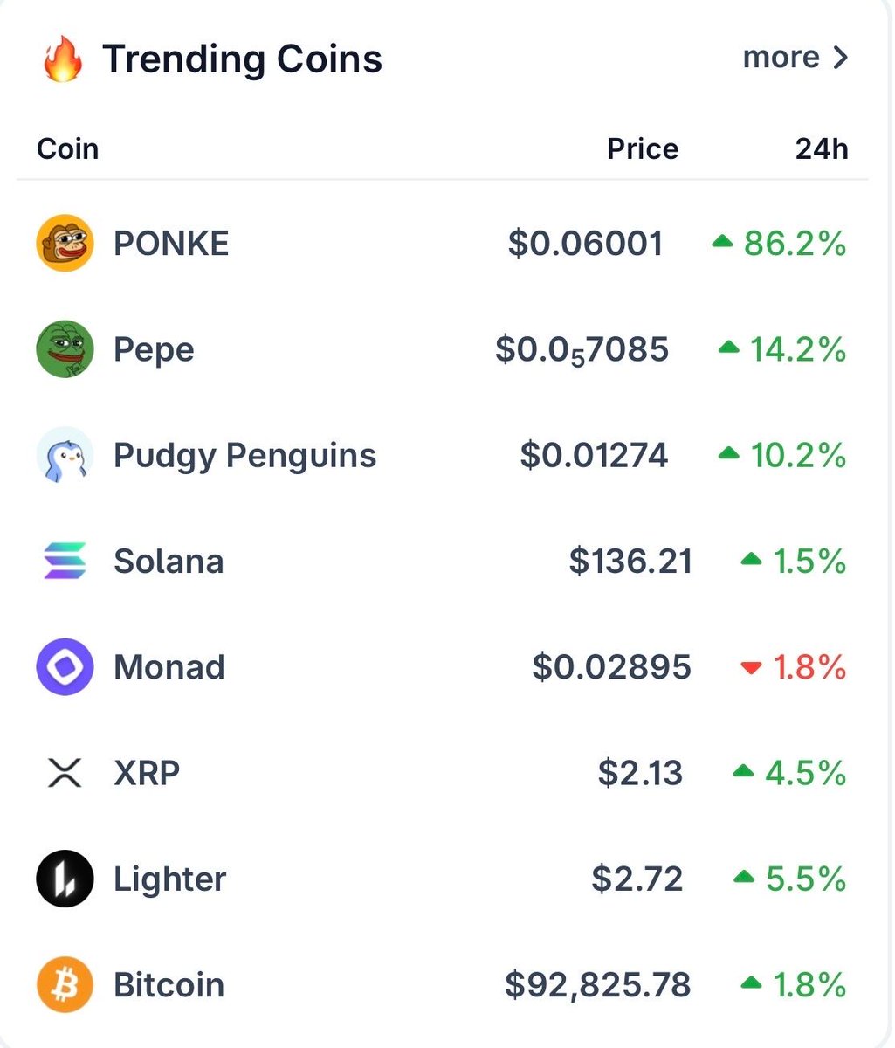Click the orange Bitcoin icon

point(65,985)
